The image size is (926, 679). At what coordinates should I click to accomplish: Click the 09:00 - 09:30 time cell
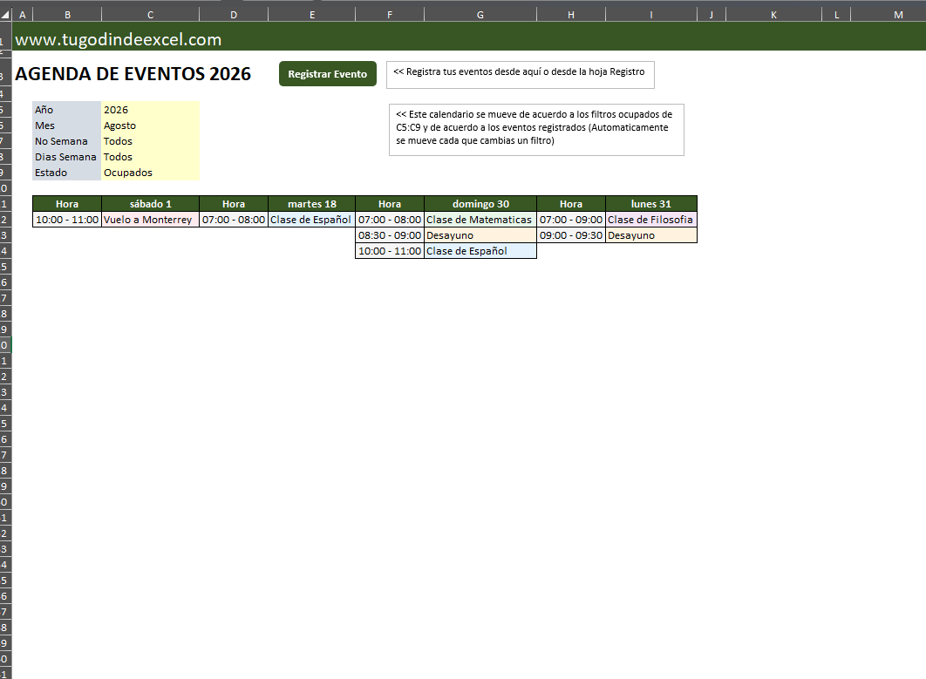click(571, 235)
